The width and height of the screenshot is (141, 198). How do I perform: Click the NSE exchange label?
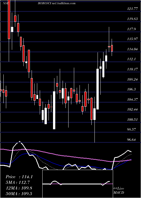6,3
